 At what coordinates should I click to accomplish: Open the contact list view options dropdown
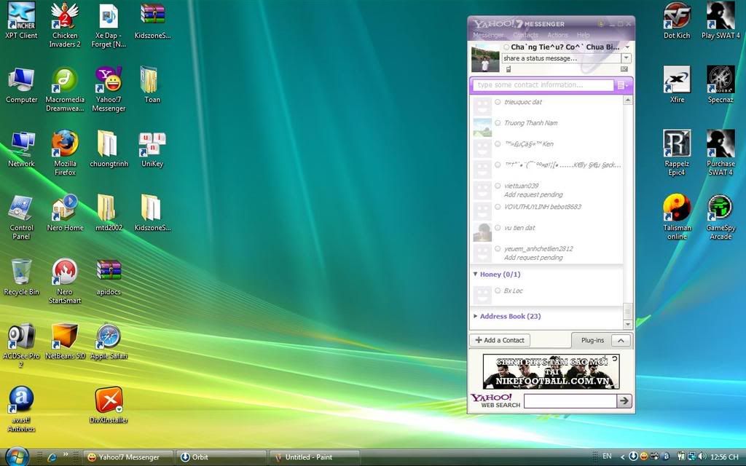(622, 85)
